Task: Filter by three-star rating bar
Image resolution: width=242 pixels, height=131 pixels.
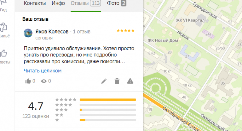Action: coord(108,110)
